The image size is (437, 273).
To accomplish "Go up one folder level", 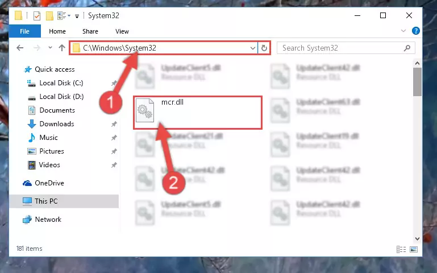I will [x=62, y=48].
